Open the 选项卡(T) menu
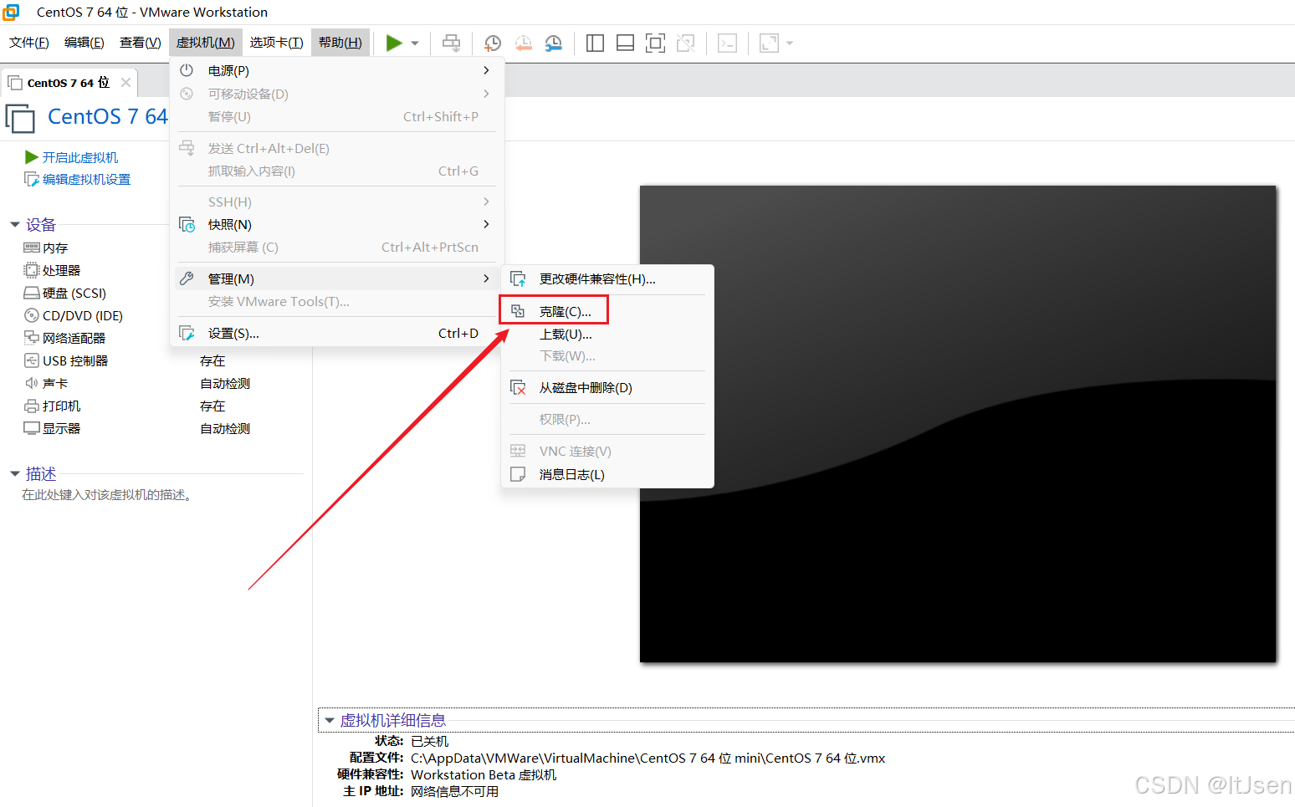This screenshot has width=1295, height=807. tap(277, 43)
